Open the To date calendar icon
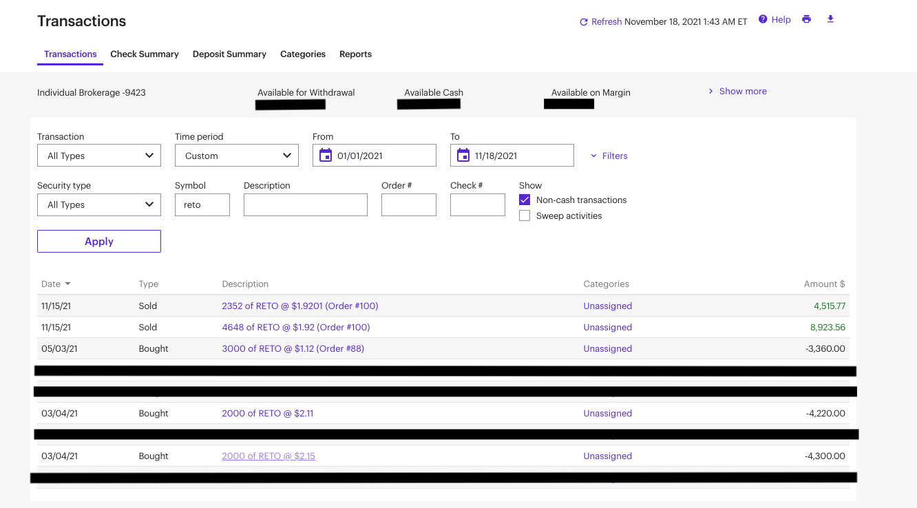Viewport: 917px width, 508px height. click(x=463, y=156)
